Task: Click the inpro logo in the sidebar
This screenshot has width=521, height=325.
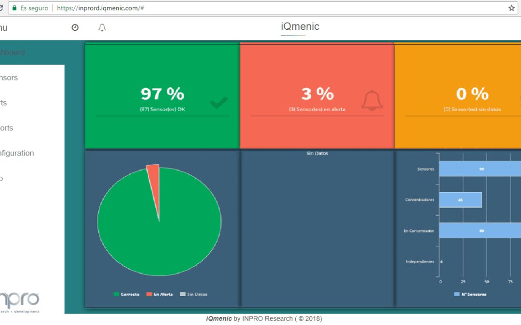Action: [x=19, y=302]
